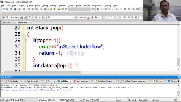This screenshot has width=181, height=102.
Task: Open Debugging windows toolbar icon
Action: [134, 9]
